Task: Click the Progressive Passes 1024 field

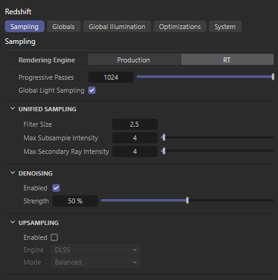Action: [x=111, y=77]
